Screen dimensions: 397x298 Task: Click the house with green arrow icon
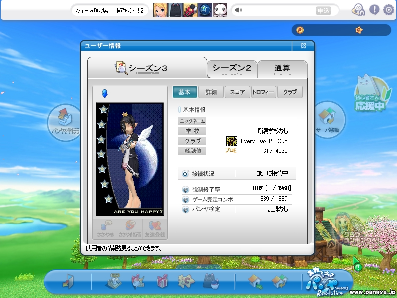click(x=255, y=282)
